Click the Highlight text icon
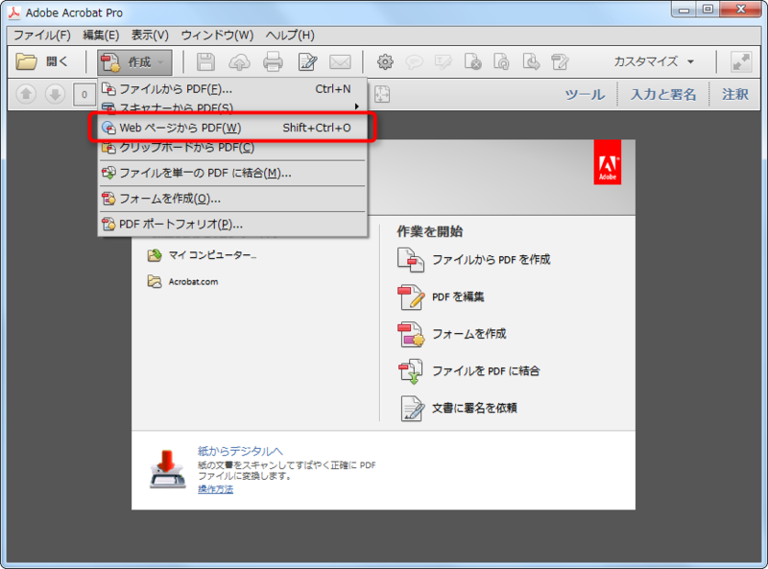 pos(444,62)
